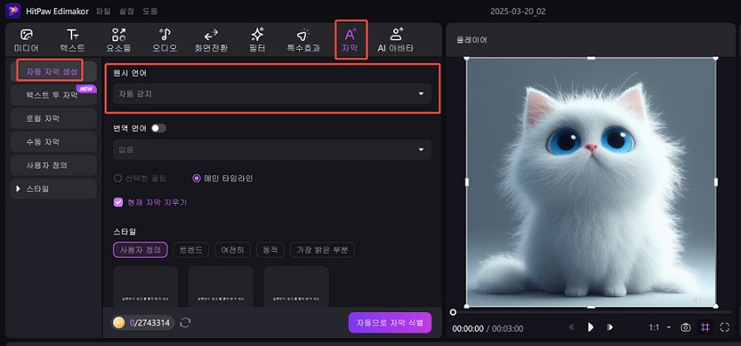This screenshot has width=741, height=346.
Task: Click the player playhead progress handle
Action: (x=453, y=312)
